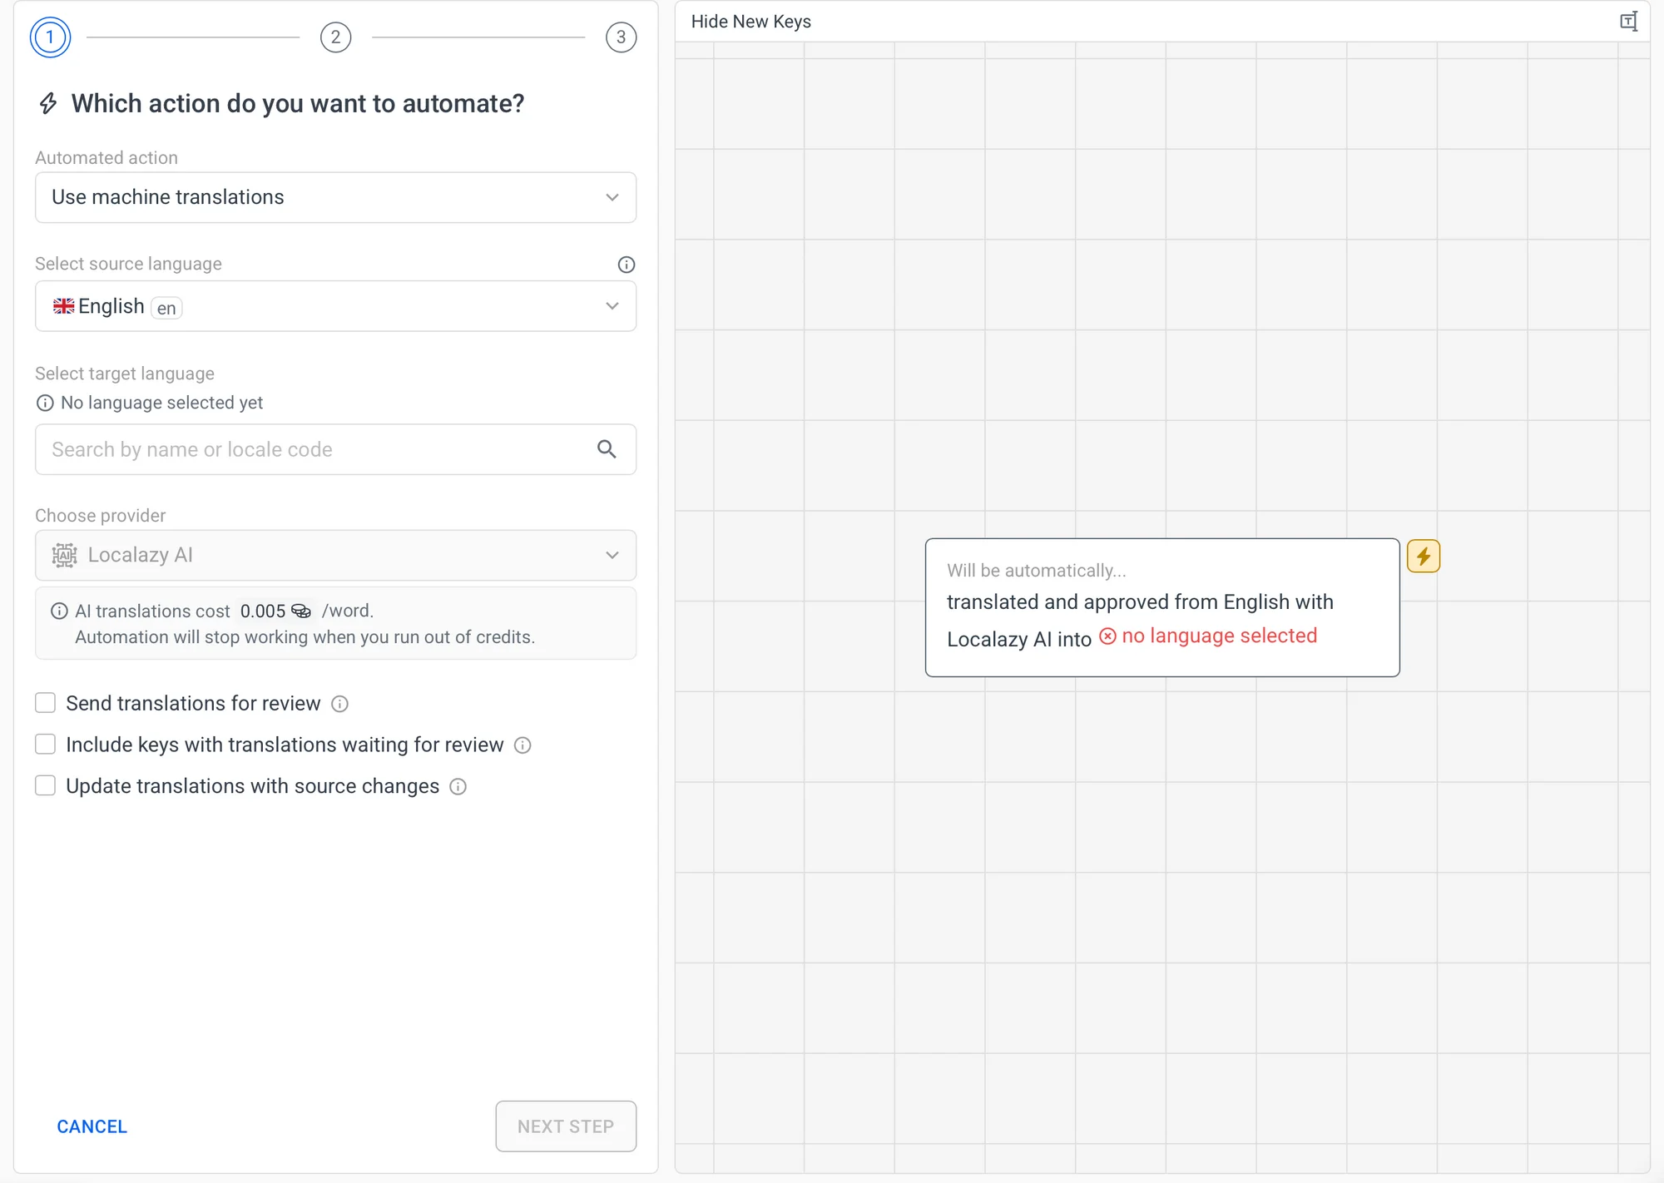Click the search magnifier icon in language field

click(607, 449)
